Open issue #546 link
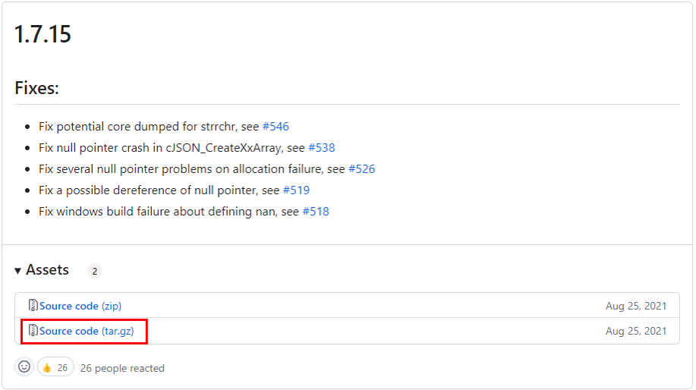The height and width of the screenshot is (390, 696). (x=276, y=127)
